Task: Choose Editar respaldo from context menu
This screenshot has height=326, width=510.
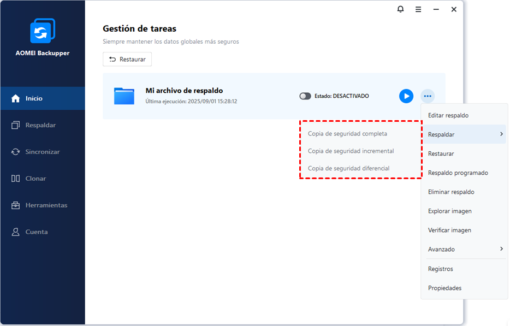Action: (448, 116)
